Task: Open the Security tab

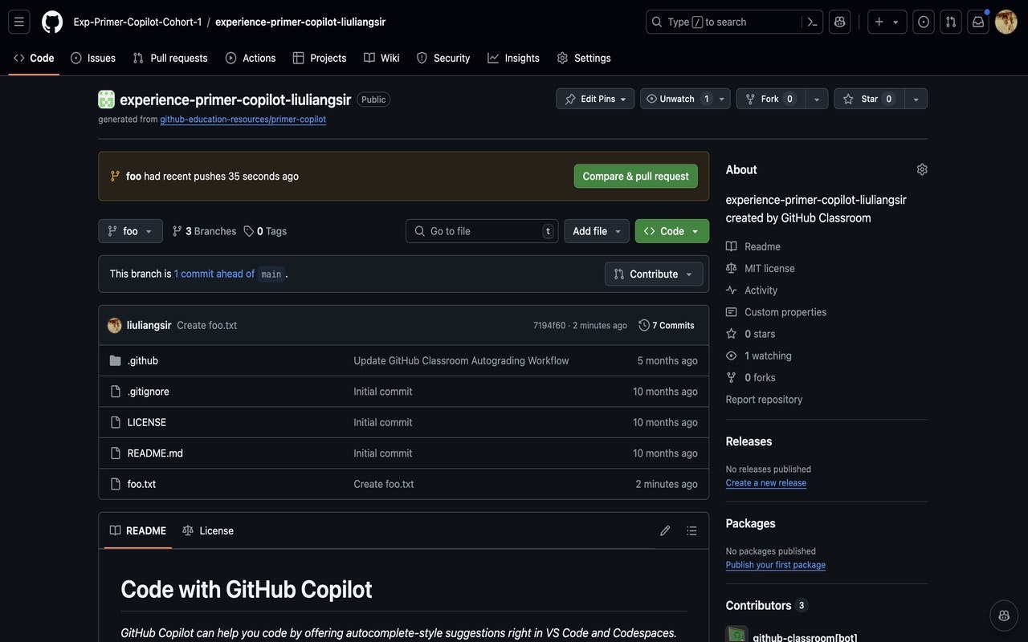Action: [443, 58]
